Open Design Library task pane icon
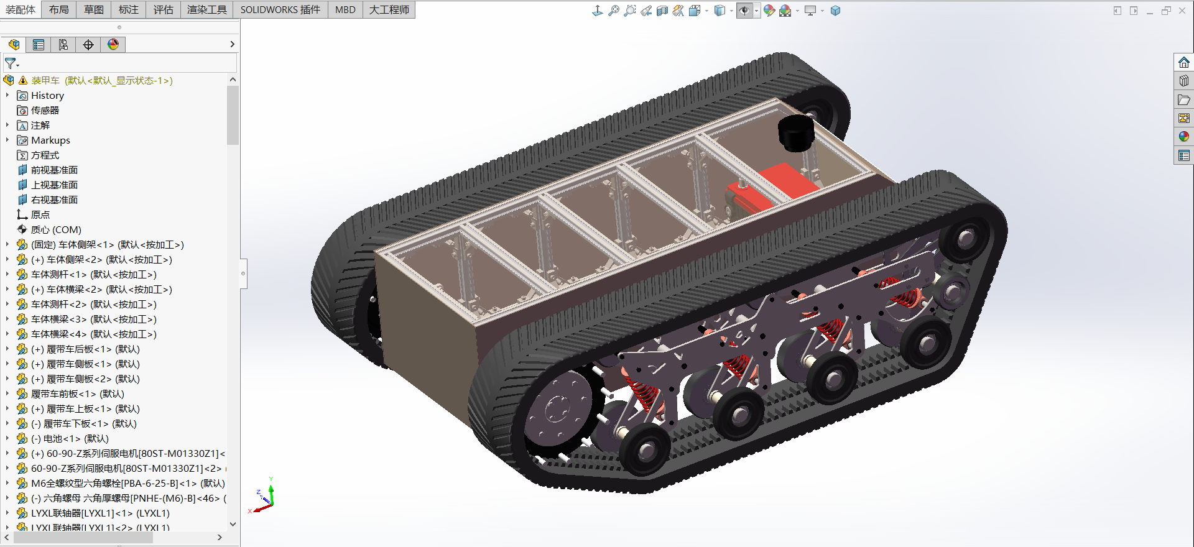The height and width of the screenshot is (547, 1194). (1184, 81)
